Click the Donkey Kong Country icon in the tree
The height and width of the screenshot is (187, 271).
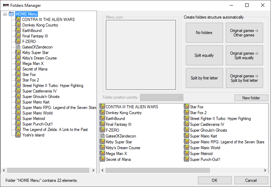coord(18,25)
